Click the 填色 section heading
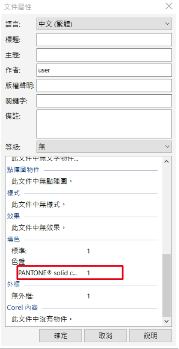Screen dimensions: 179x349 coord(13,240)
